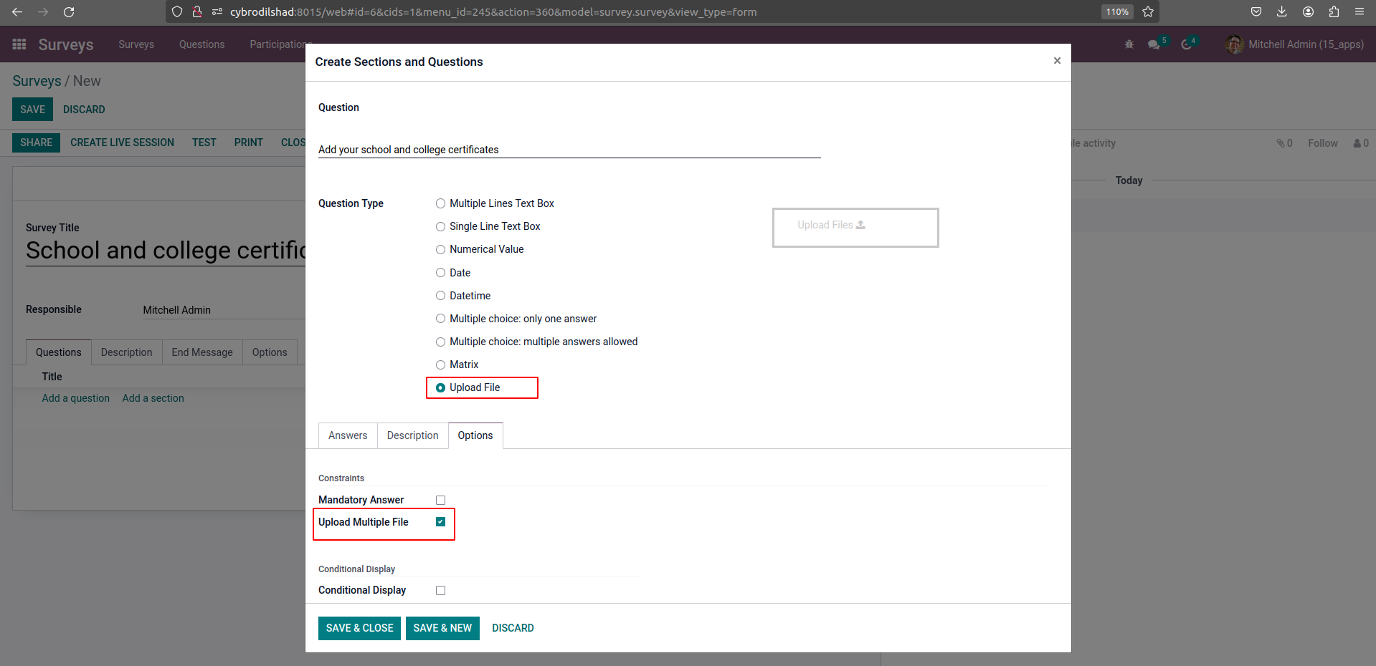Click Add a question link

point(75,398)
